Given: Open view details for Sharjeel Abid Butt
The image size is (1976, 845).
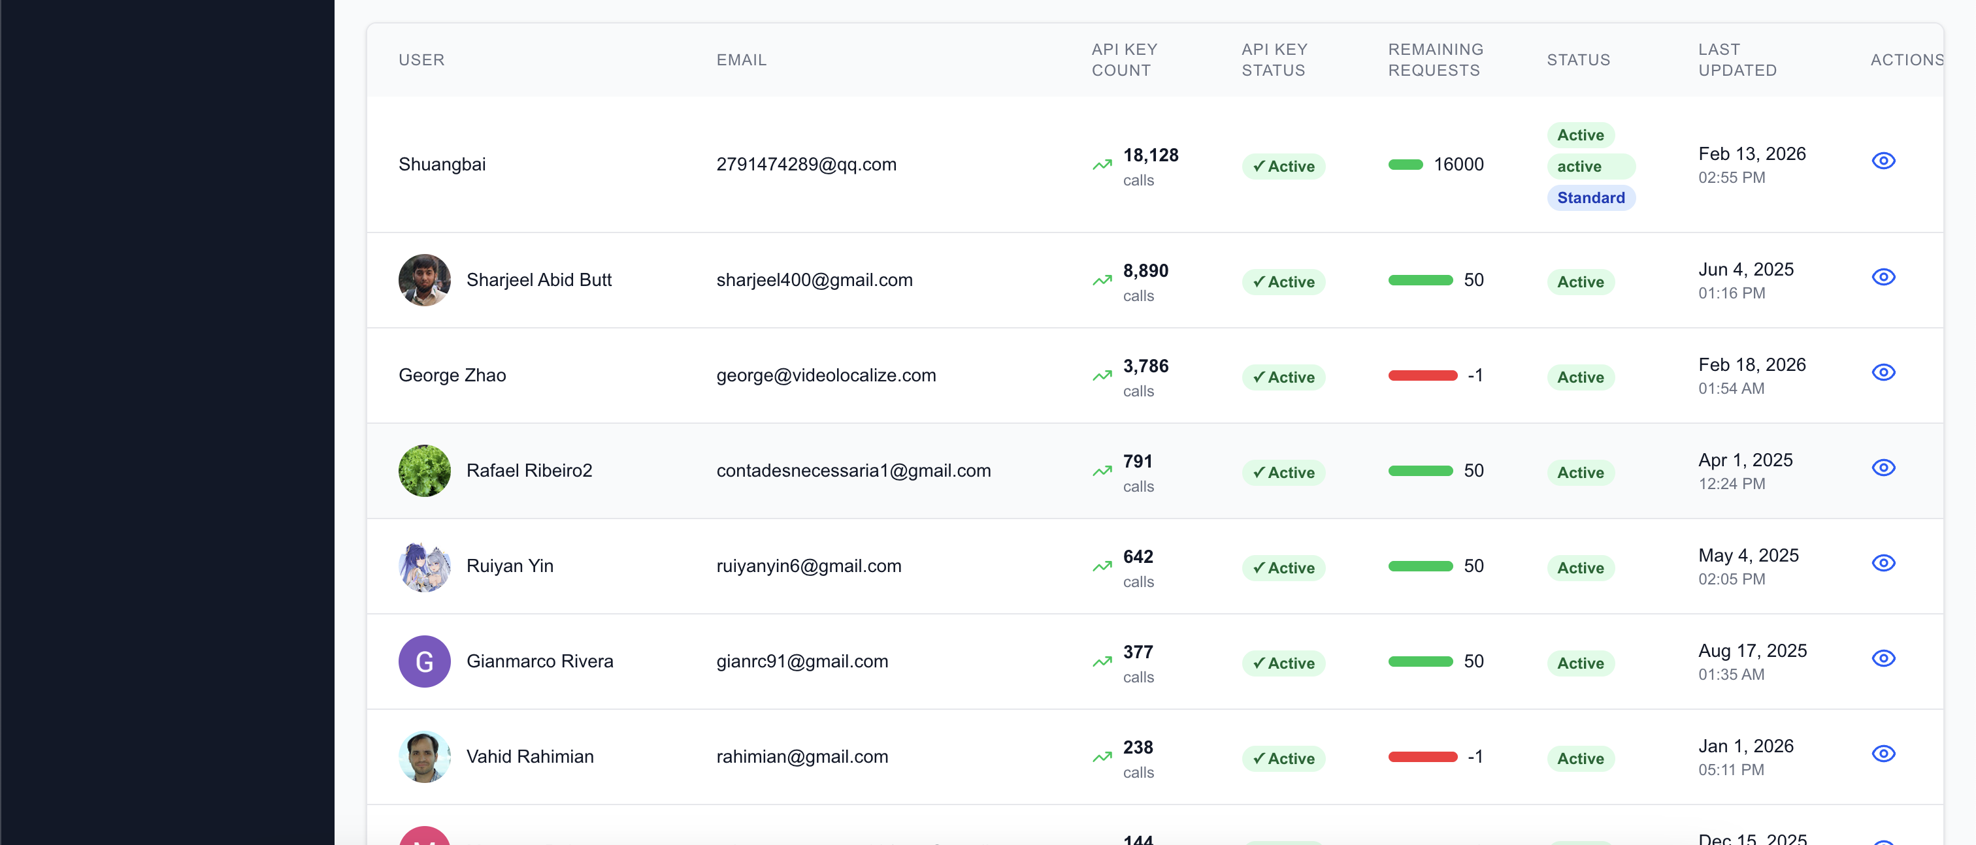Looking at the screenshot, I should pos(1883,277).
